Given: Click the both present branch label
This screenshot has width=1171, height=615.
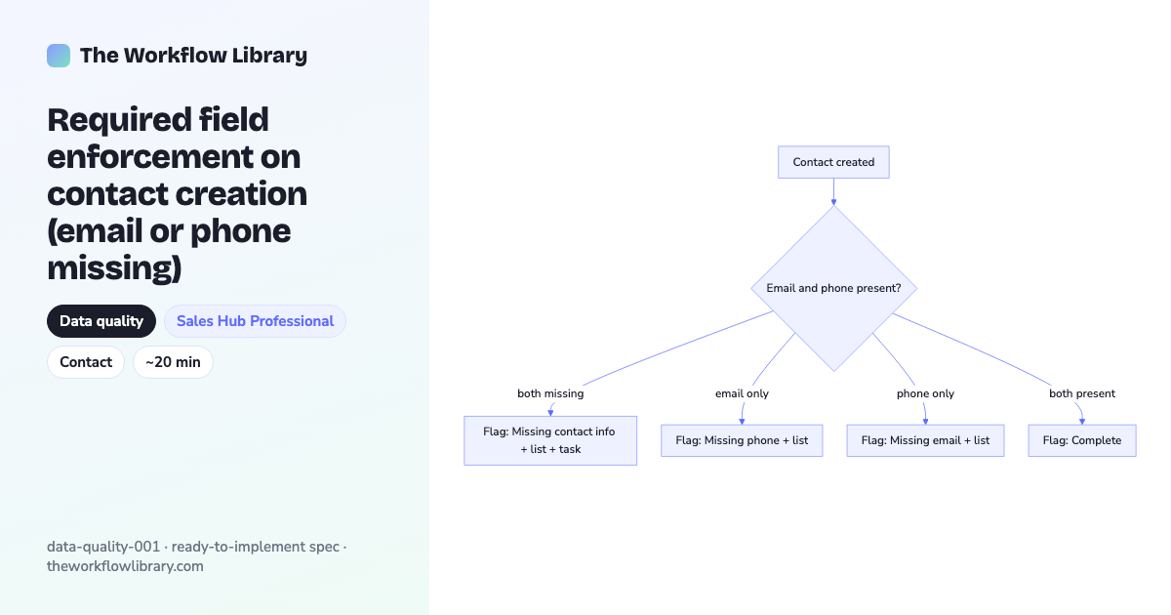Looking at the screenshot, I should tap(1082, 393).
